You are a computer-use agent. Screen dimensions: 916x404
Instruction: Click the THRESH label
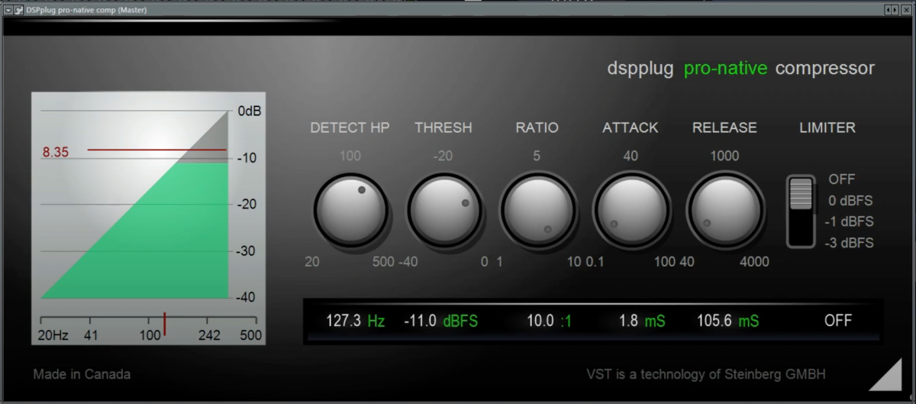pyautogui.click(x=443, y=128)
